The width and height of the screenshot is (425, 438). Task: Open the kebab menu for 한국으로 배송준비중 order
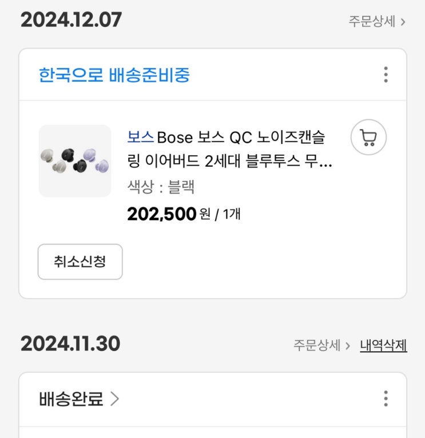[x=386, y=75]
